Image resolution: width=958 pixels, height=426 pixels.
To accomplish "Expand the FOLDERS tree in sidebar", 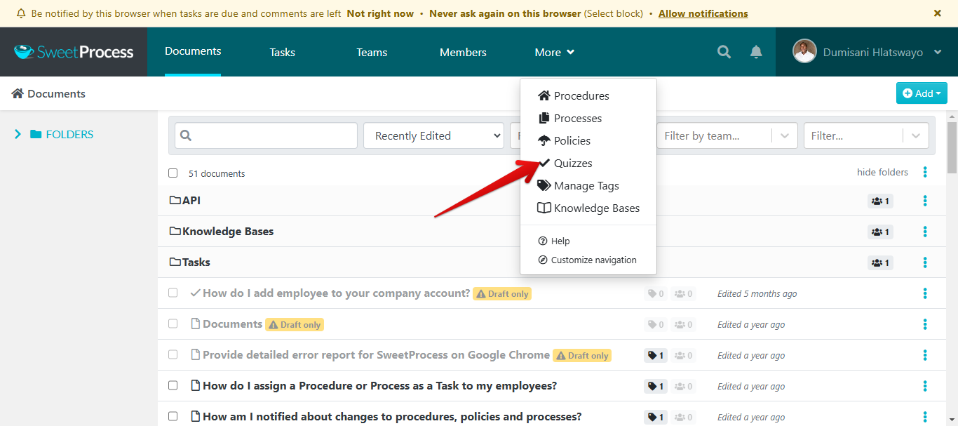I will 18,134.
